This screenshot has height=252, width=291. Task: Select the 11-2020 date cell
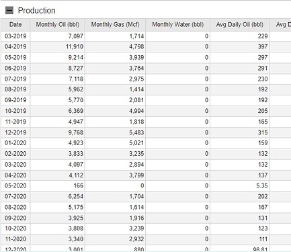(x=15, y=239)
